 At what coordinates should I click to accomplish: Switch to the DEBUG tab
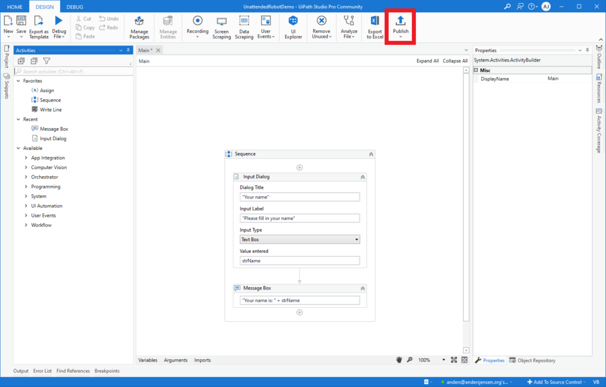click(75, 7)
